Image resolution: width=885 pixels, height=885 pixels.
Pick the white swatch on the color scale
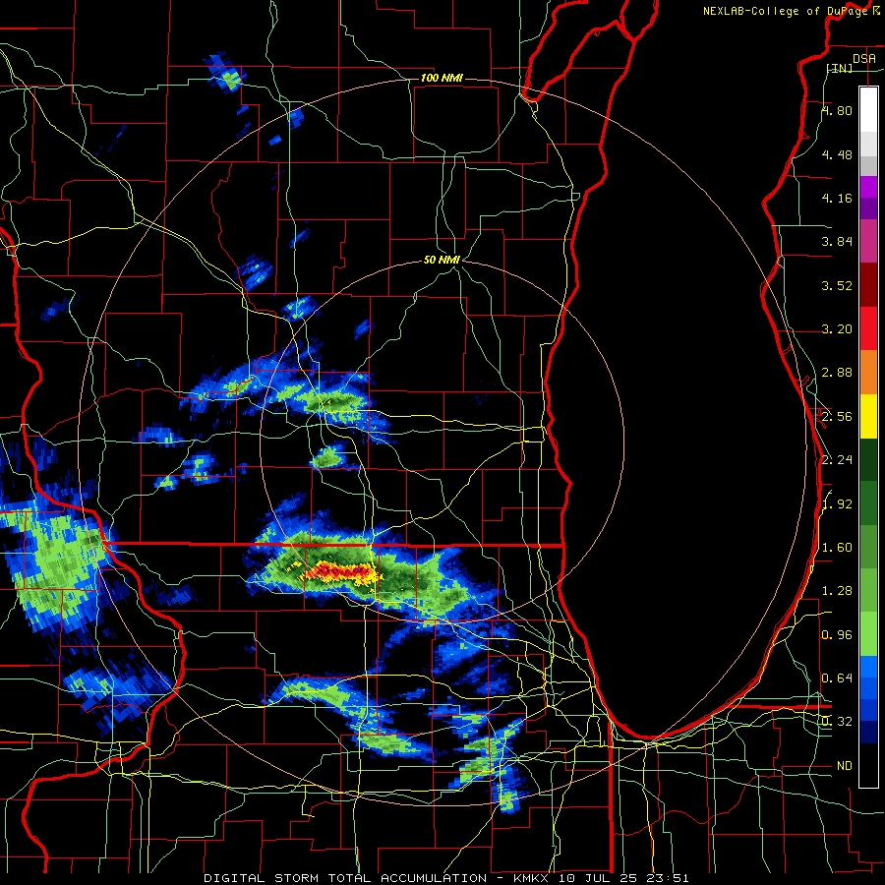point(868,110)
